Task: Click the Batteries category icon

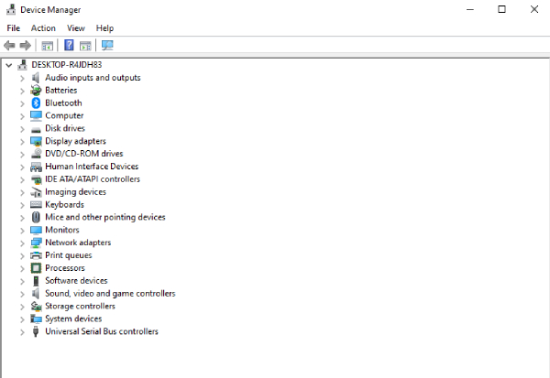Action: coord(36,91)
